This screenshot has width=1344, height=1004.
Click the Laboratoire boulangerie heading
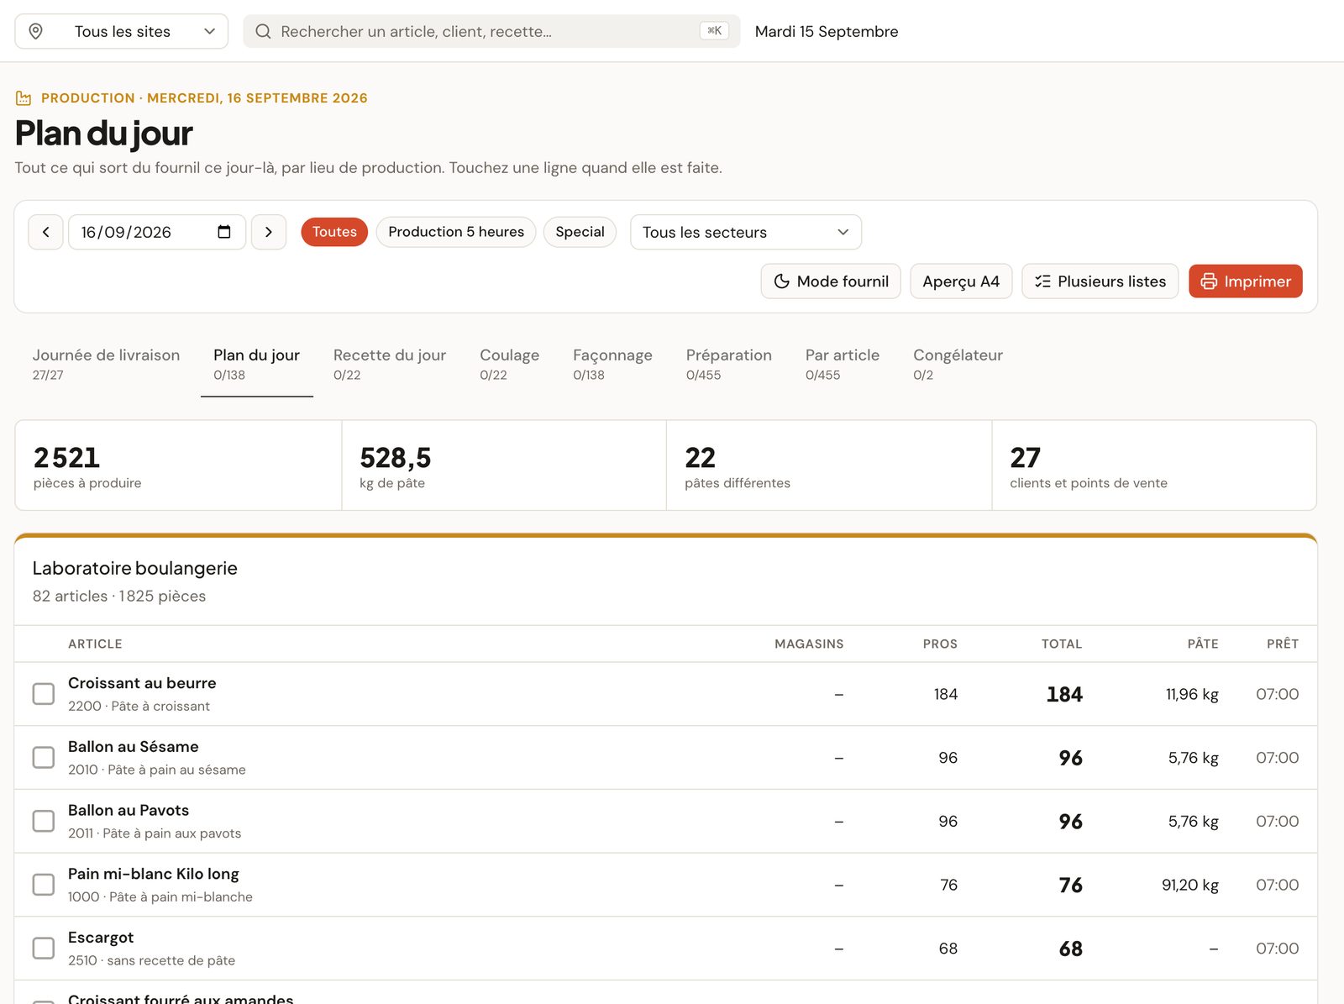click(x=135, y=569)
